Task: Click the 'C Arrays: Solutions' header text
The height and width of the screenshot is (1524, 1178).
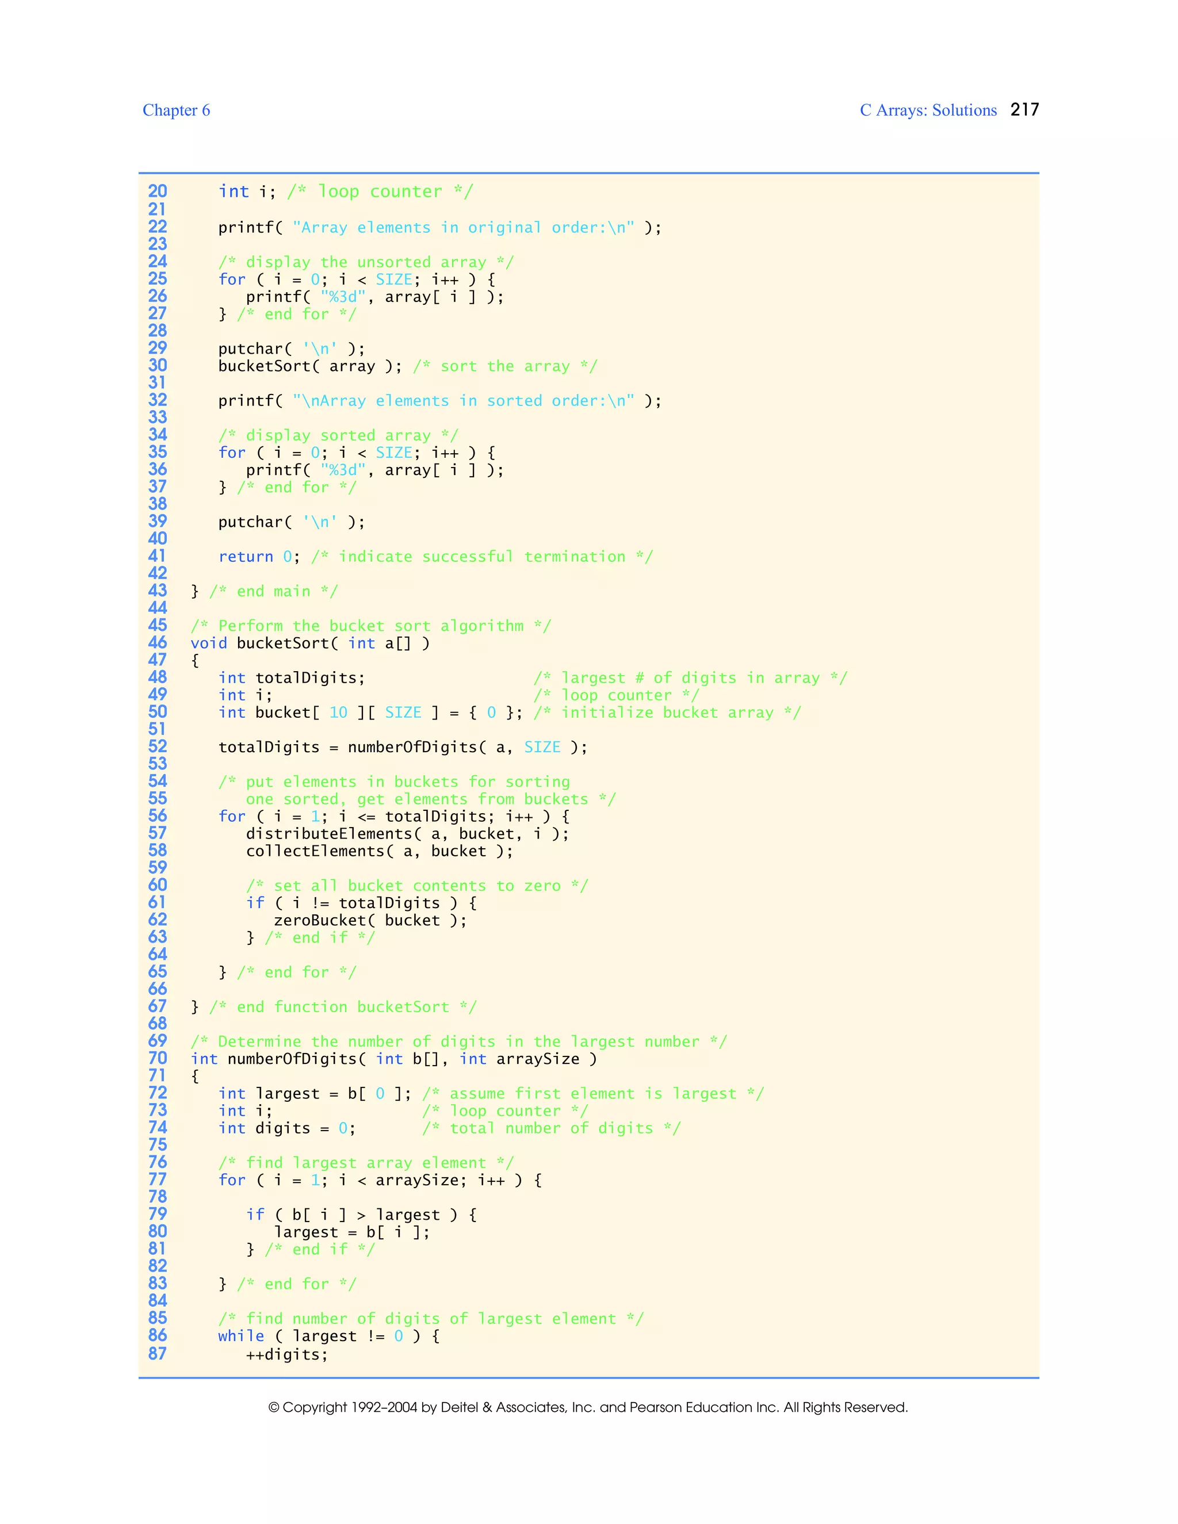Action: pyautogui.click(x=928, y=110)
